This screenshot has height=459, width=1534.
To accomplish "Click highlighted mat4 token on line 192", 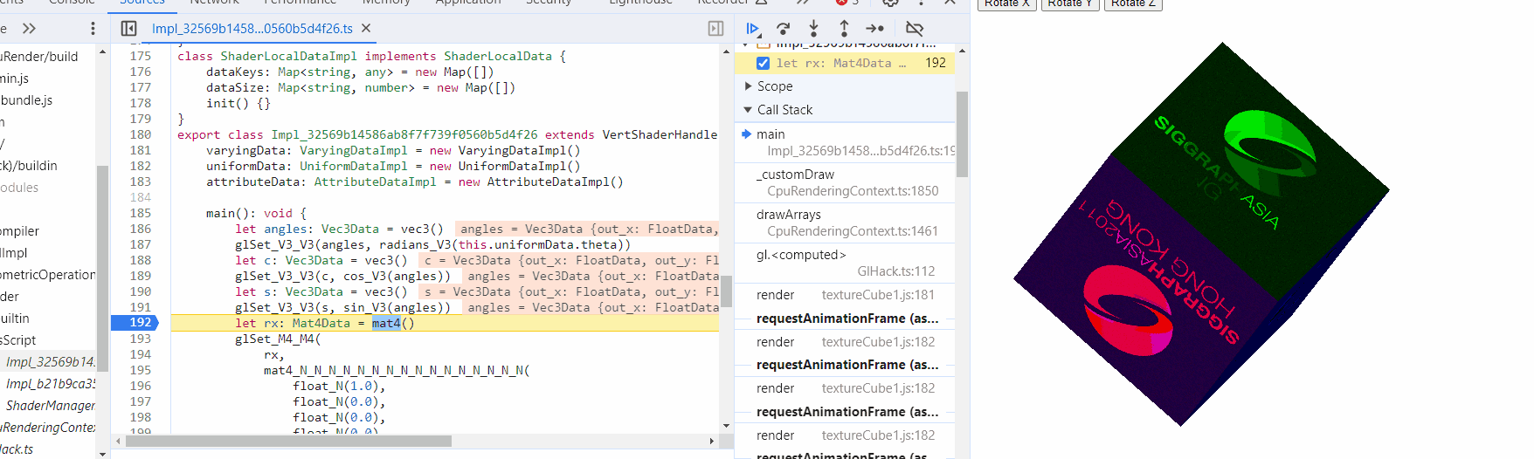I will coord(386,323).
